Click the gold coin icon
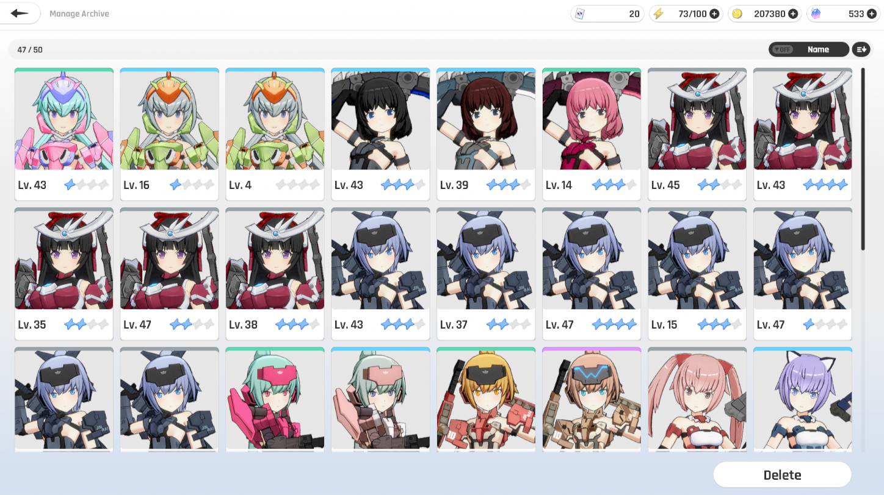884x495 pixels. click(x=737, y=13)
